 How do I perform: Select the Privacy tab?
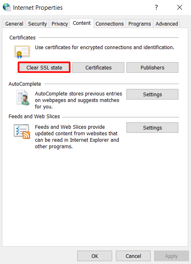coord(60,24)
